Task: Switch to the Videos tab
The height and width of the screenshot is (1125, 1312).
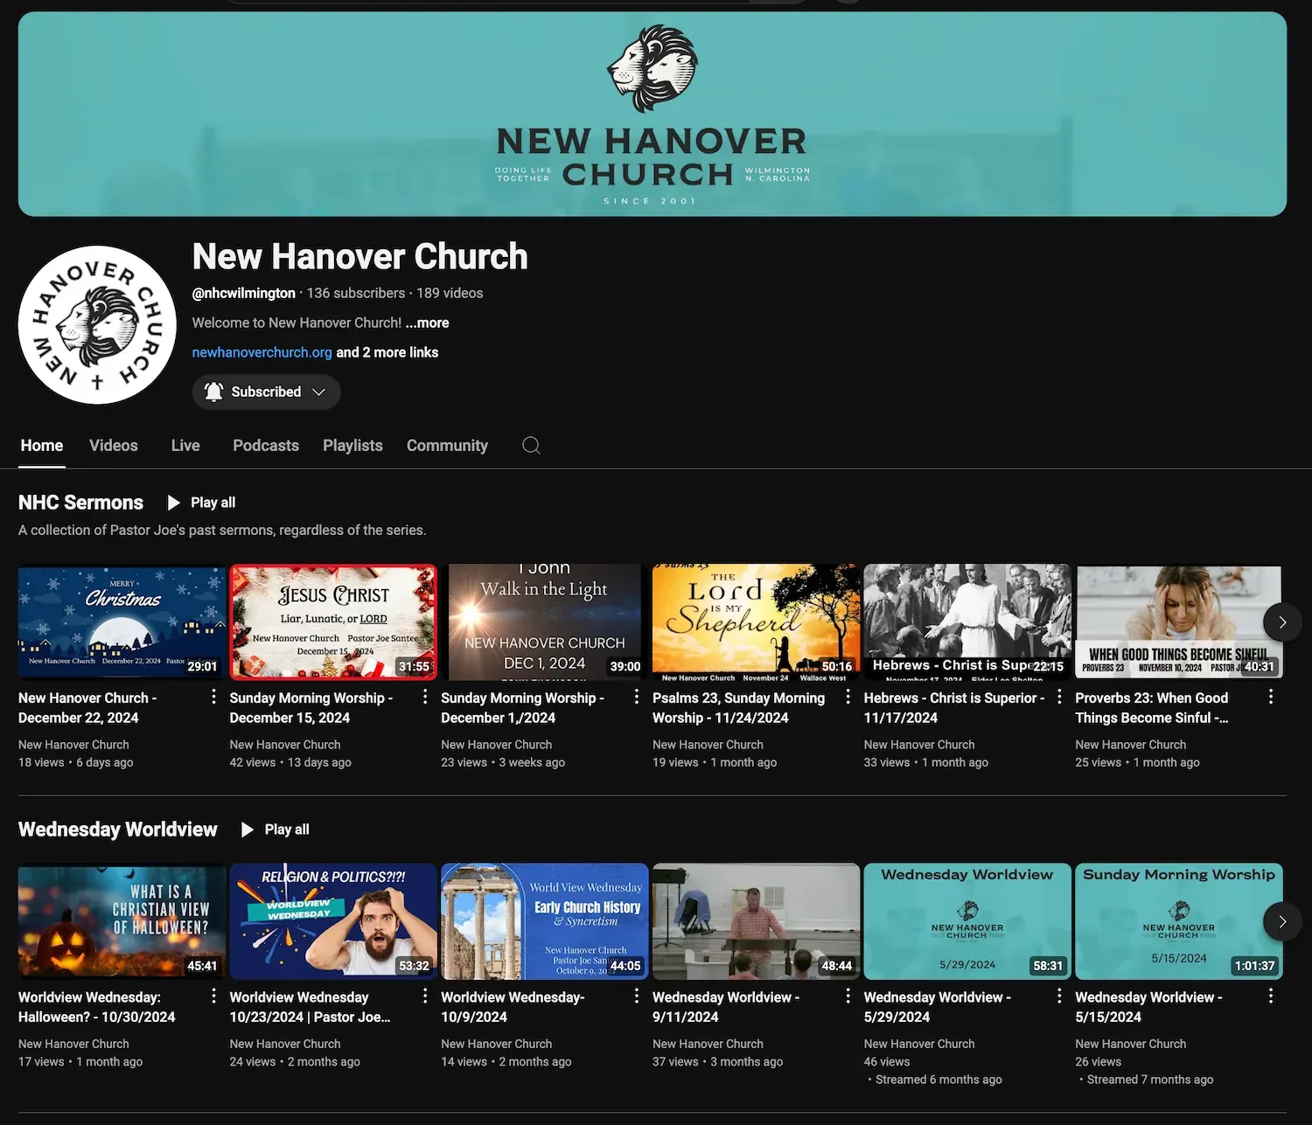Action: coord(114,446)
